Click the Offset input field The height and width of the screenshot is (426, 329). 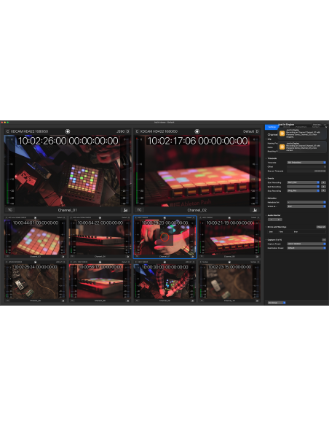pos(306,167)
